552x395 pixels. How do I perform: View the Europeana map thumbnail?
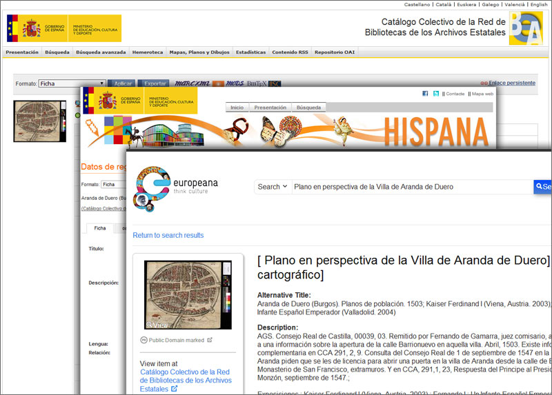point(188,295)
